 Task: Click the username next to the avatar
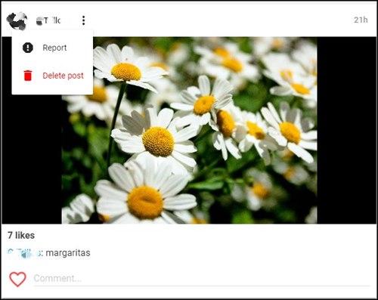(48, 20)
